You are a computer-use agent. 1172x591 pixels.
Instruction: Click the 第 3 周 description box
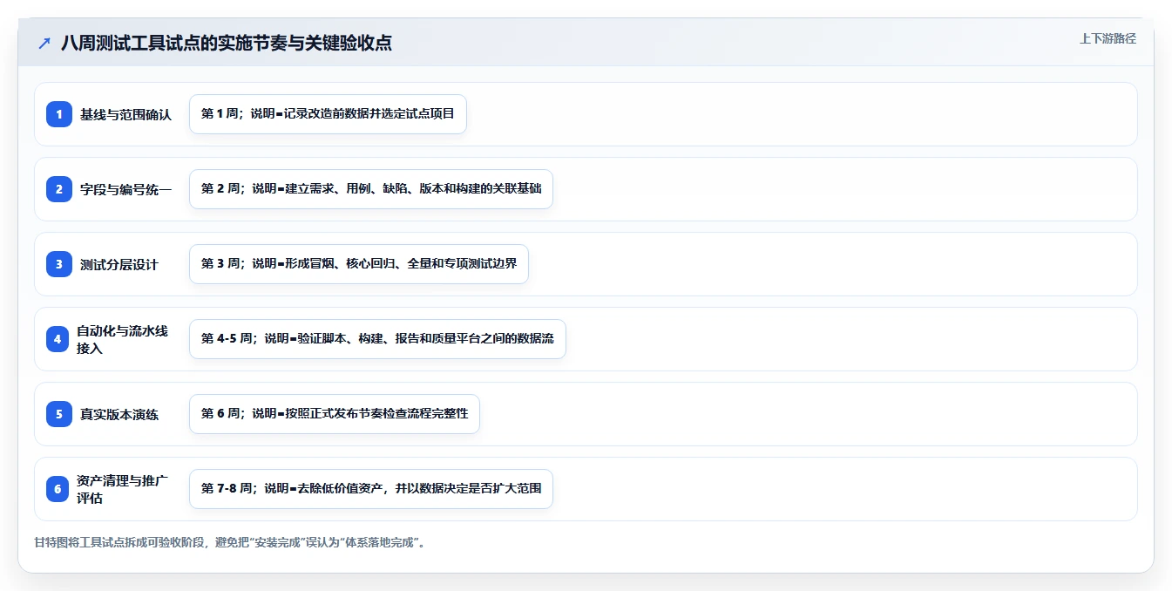pyautogui.click(x=359, y=264)
